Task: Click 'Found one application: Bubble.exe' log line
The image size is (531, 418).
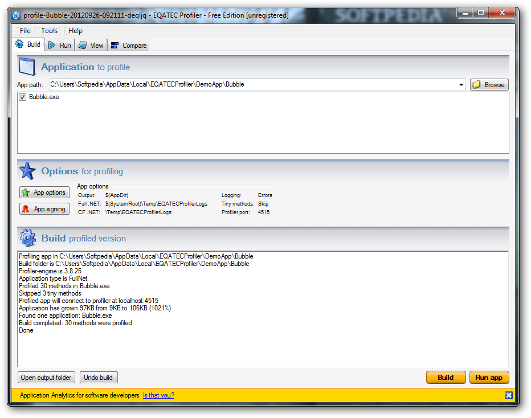Action: [66, 315]
